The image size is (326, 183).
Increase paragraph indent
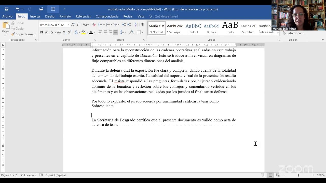point(129,25)
